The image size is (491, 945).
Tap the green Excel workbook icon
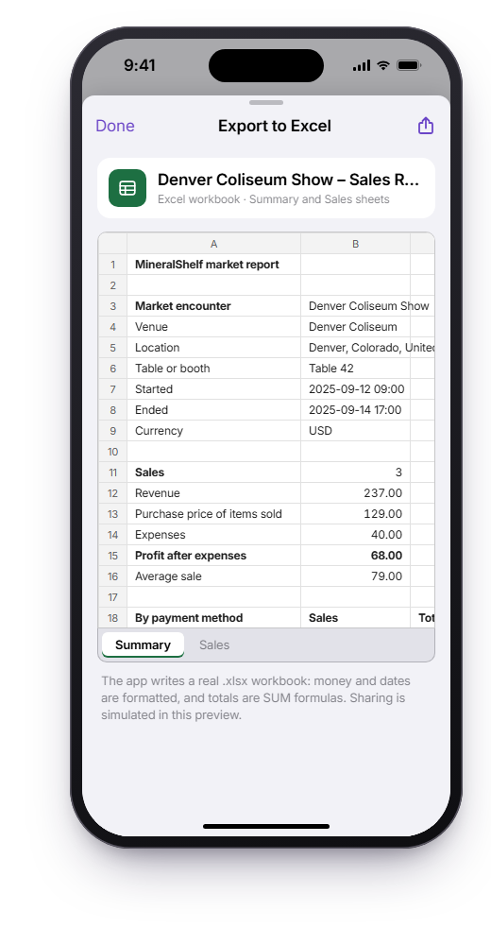pos(127,188)
